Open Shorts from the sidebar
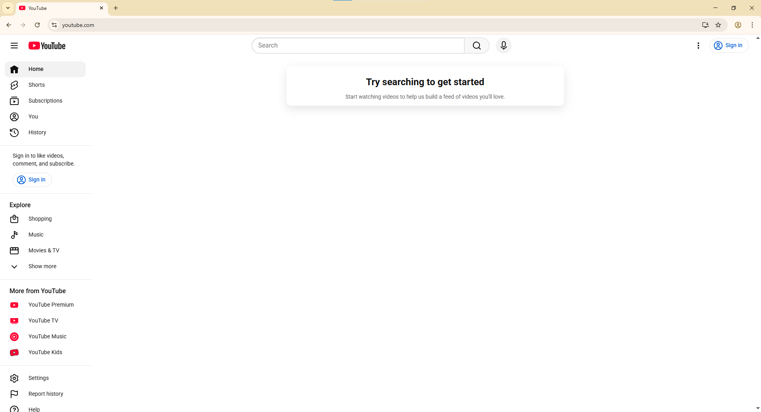Image resolution: width=761 pixels, height=412 pixels. (36, 85)
